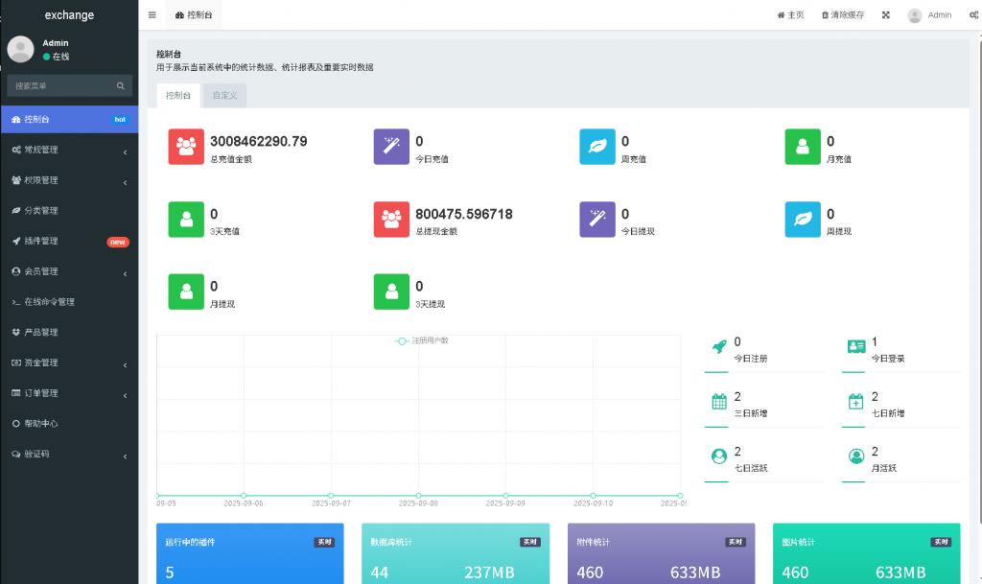The width and height of the screenshot is (982, 584).
Task: Click the 今日注册 rocket icon
Action: coord(719,347)
